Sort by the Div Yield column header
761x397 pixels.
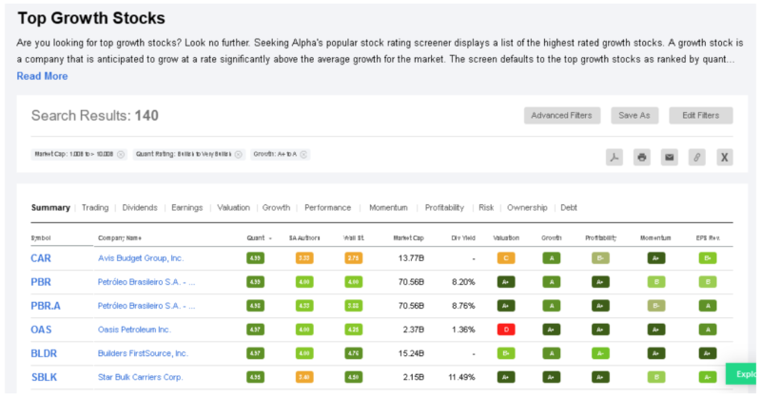pyautogui.click(x=463, y=238)
